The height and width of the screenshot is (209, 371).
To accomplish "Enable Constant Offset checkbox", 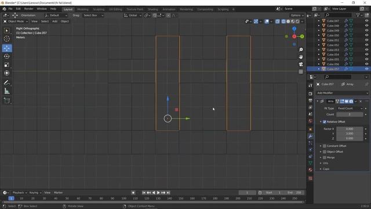I will [x=325, y=146].
